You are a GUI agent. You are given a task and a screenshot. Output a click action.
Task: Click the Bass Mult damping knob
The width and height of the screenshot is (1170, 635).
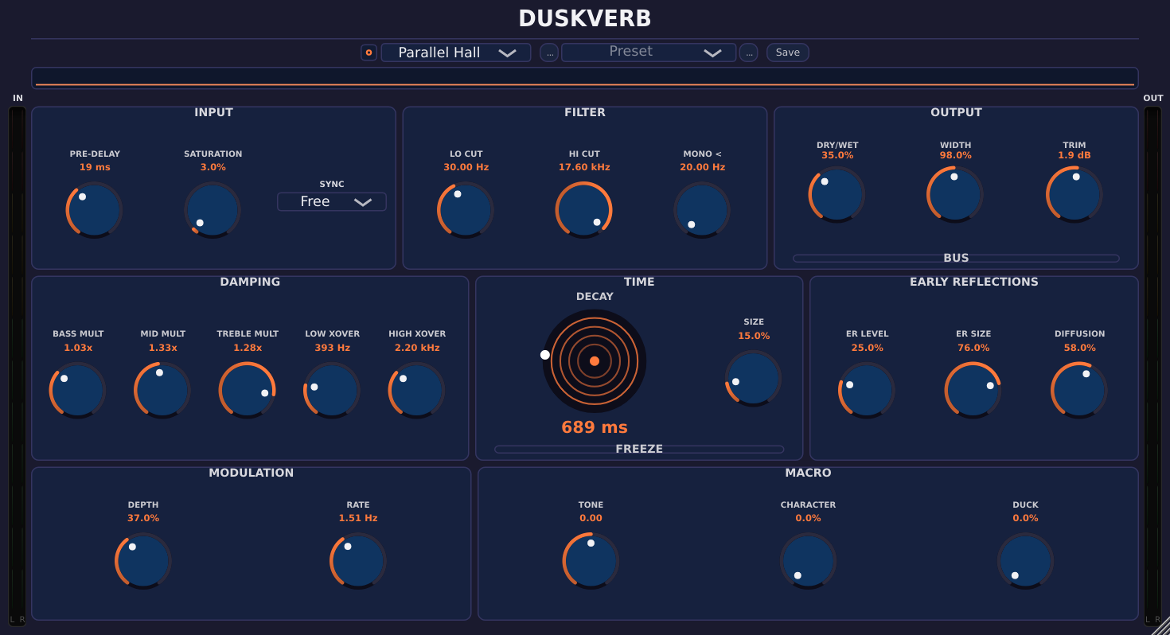coord(78,390)
